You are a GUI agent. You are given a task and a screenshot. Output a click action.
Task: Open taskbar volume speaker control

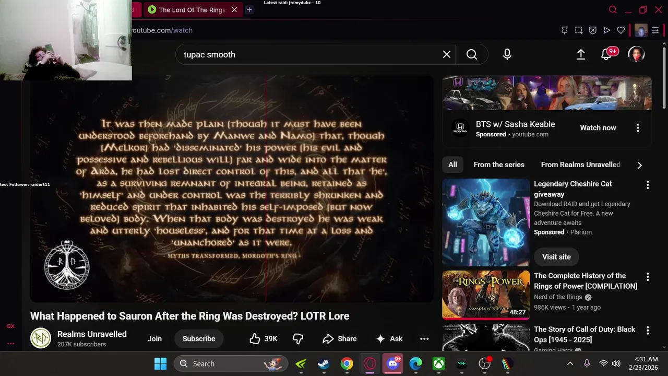[616, 363]
